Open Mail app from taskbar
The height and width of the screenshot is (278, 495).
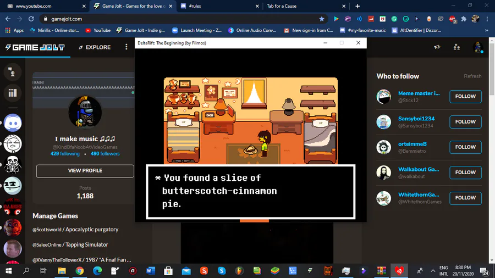[x=186, y=271]
